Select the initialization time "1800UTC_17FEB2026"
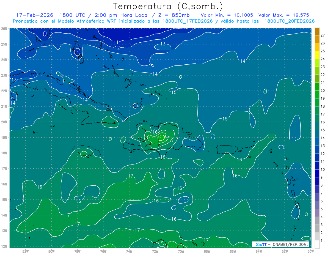The width and height of the screenshot is (330, 255). pos(188,21)
